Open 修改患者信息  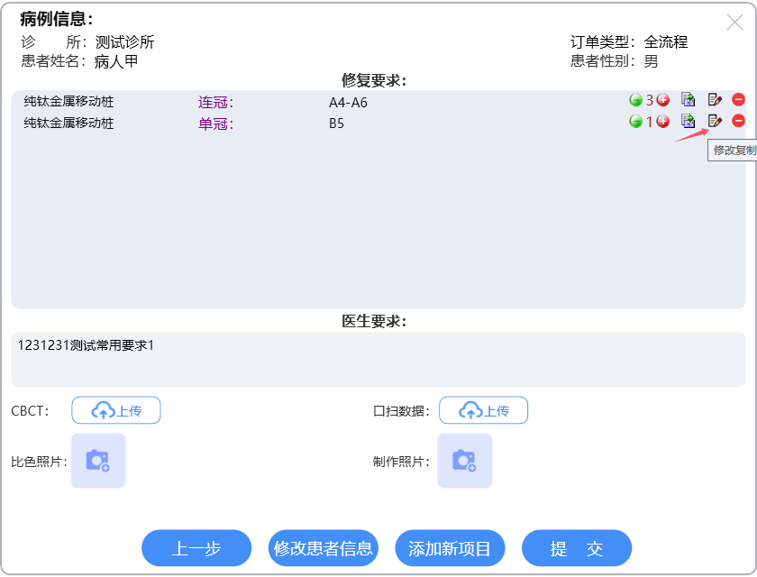tap(324, 548)
